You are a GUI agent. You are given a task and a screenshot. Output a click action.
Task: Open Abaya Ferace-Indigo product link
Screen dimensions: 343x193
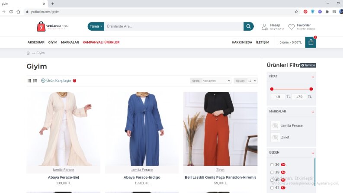(142, 177)
